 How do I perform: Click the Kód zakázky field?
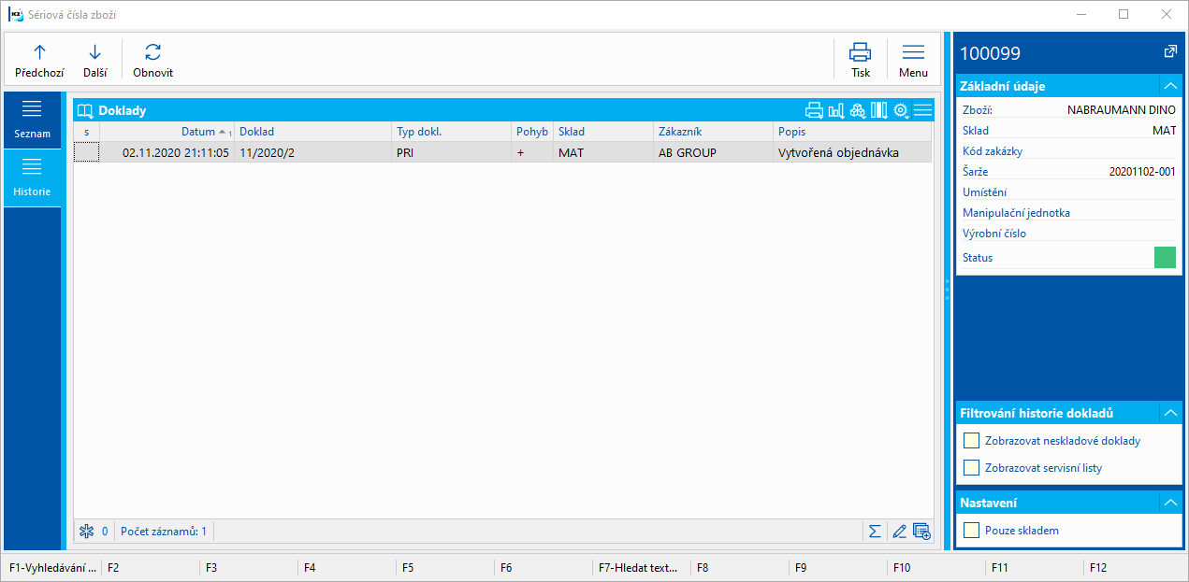1069,151
